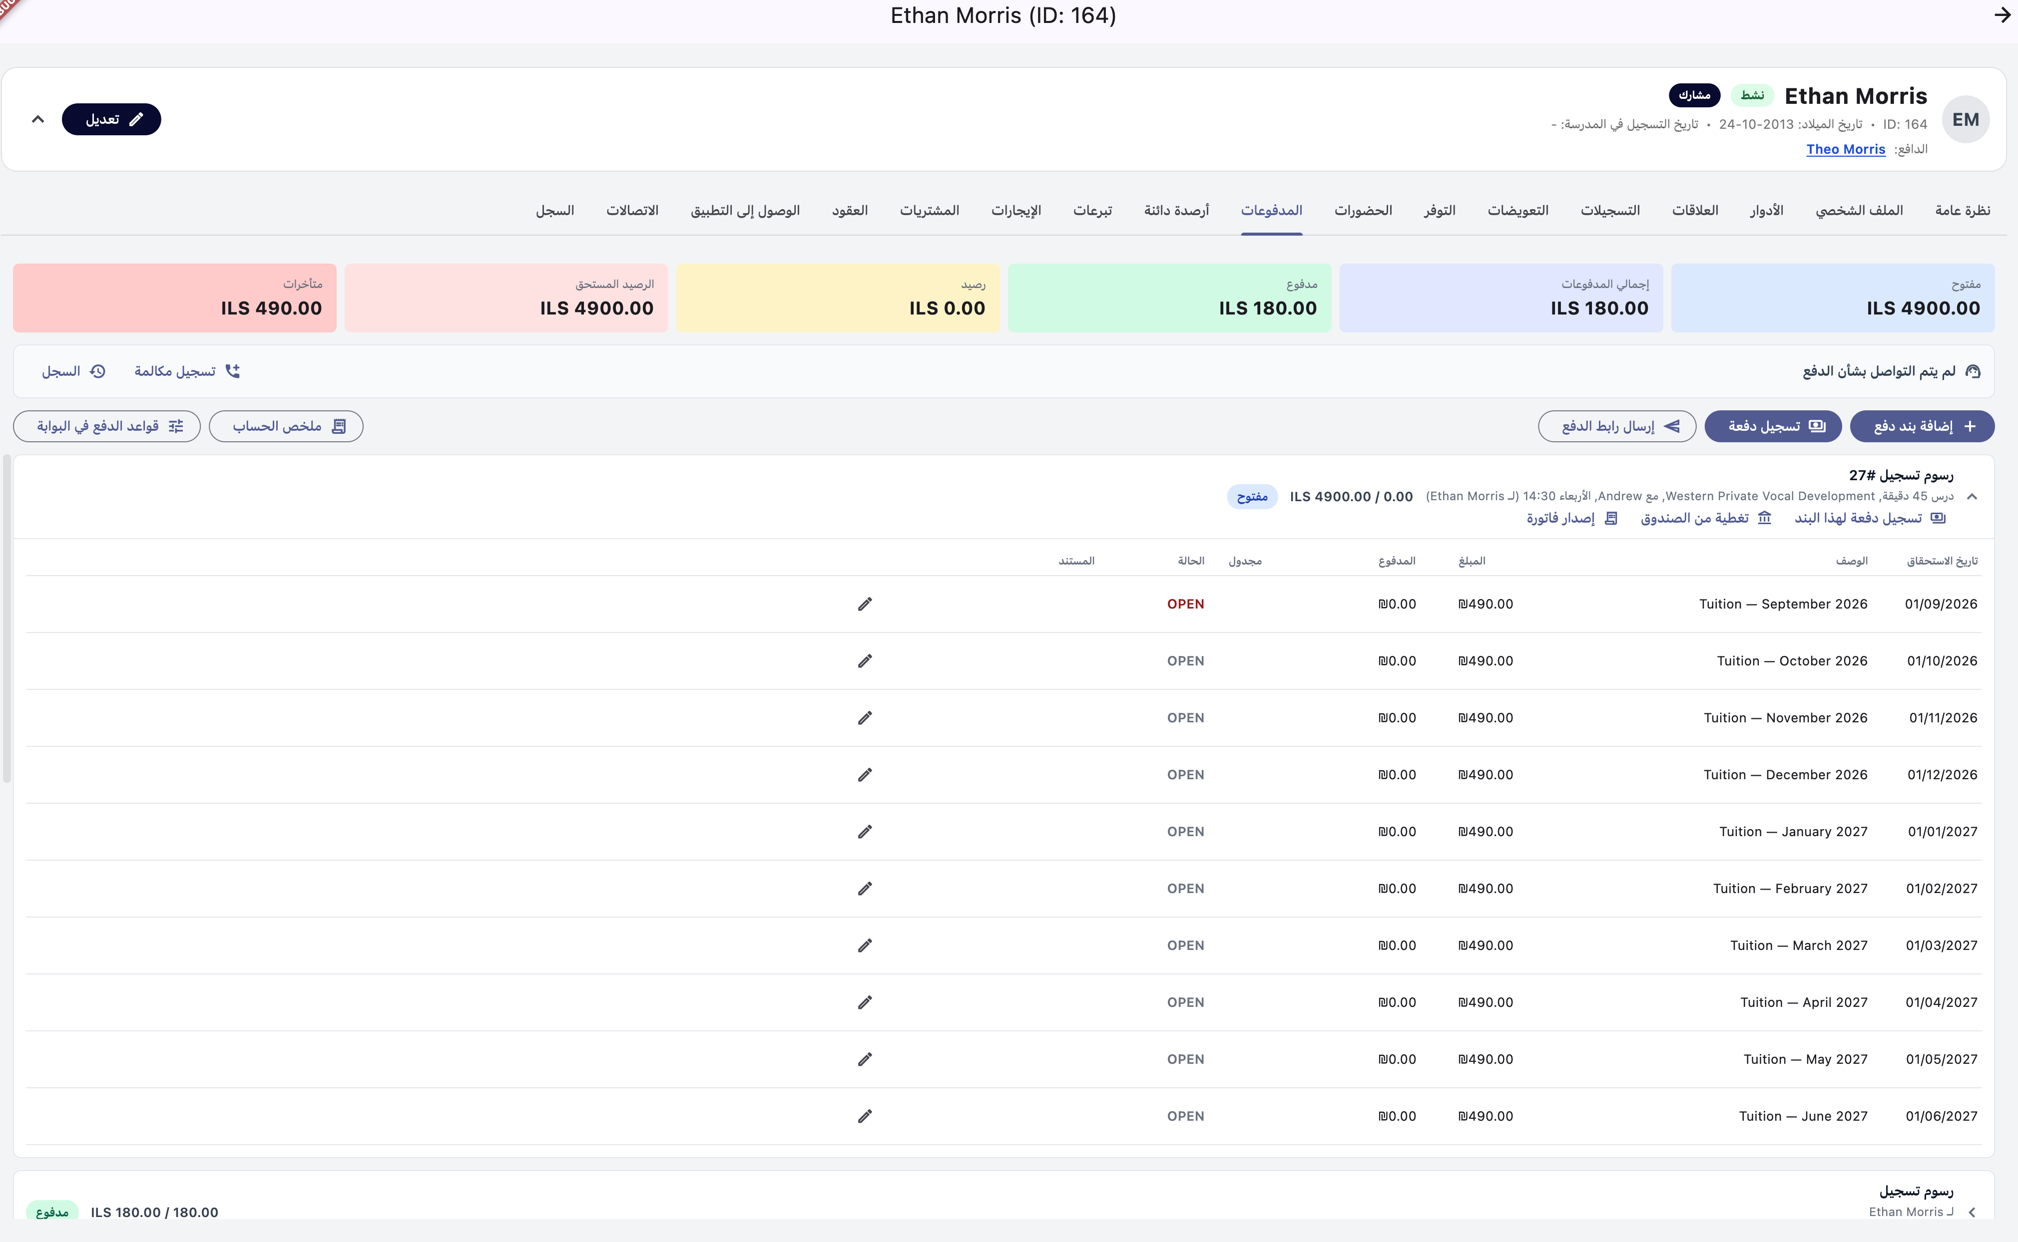Click the تعديل edit button
The height and width of the screenshot is (1242, 2018).
(111, 119)
